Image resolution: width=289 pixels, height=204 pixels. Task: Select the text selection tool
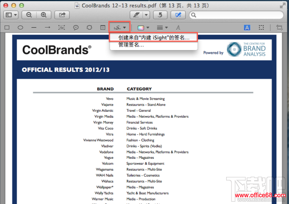[x=247, y=28]
